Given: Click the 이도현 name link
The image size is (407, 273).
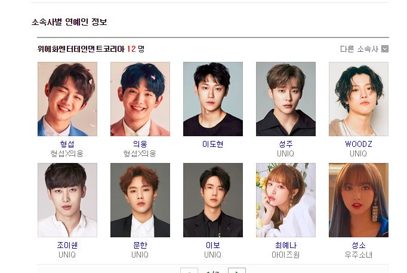Looking at the screenshot, I should (x=213, y=144).
